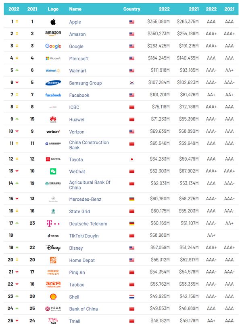Open the Microsoft name link

click(x=79, y=59)
